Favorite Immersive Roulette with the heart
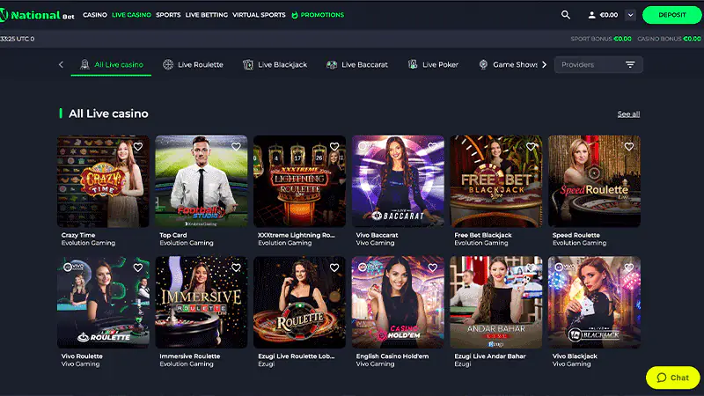 (236, 268)
